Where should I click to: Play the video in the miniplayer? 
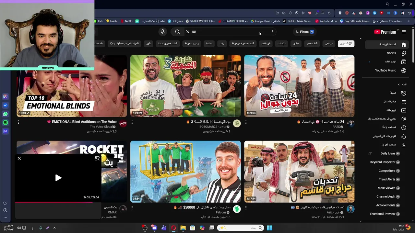pyautogui.click(x=58, y=178)
